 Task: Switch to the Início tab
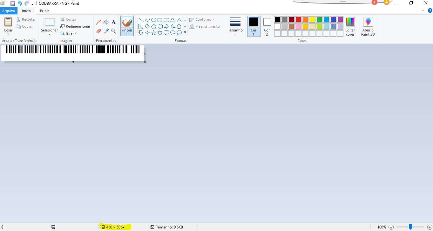tap(26, 11)
